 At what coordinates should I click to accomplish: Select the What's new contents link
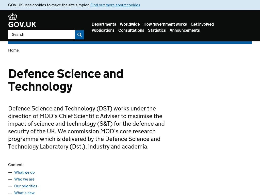[x=24, y=193]
